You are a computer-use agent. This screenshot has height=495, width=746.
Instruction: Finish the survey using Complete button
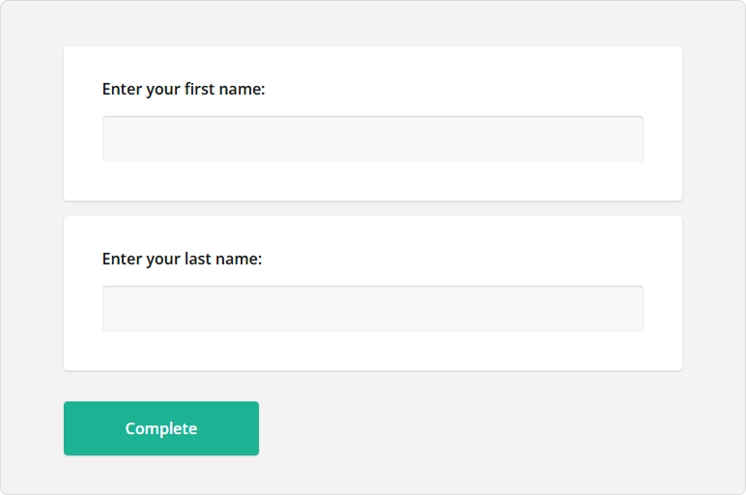(x=161, y=428)
